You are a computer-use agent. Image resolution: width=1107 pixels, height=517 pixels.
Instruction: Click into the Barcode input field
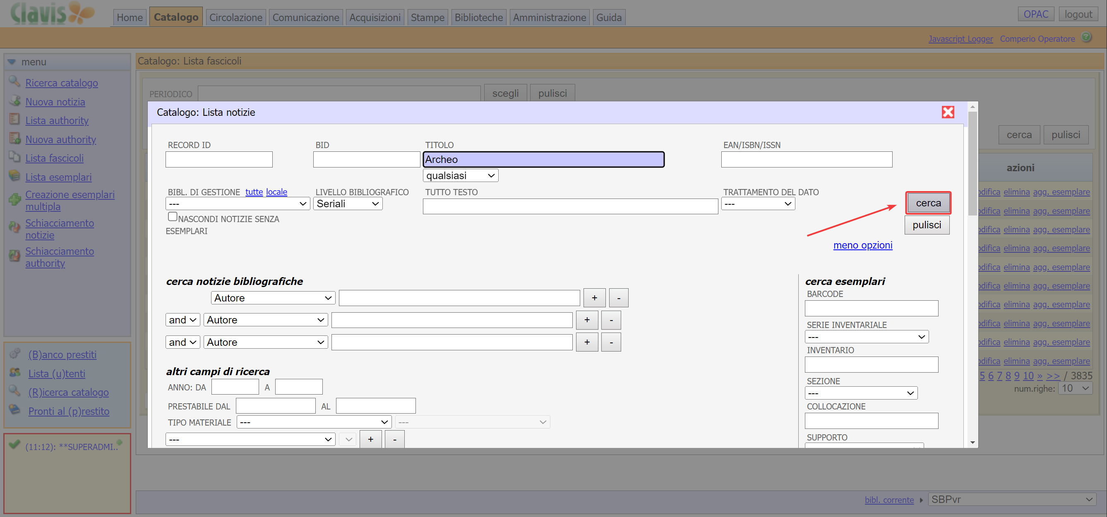[x=871, y=308]
